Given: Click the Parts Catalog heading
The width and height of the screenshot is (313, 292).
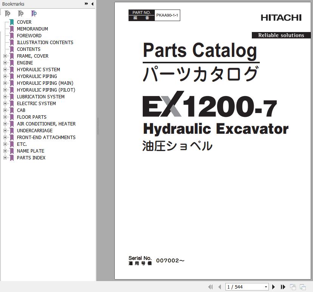Looking at the screenshot, I should (200, 51).
